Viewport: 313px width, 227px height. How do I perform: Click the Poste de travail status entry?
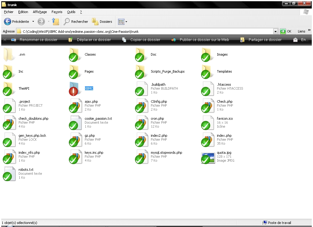277,223
